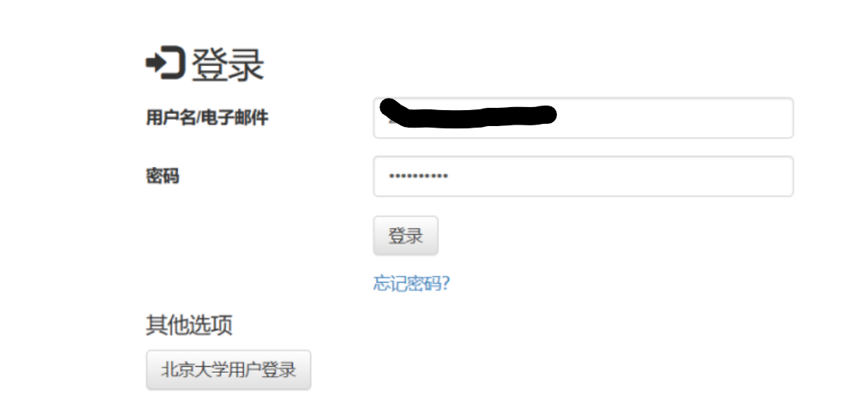
Task: Click the 用户名/电子邮件 field label
Action: [x=207, y=118]
